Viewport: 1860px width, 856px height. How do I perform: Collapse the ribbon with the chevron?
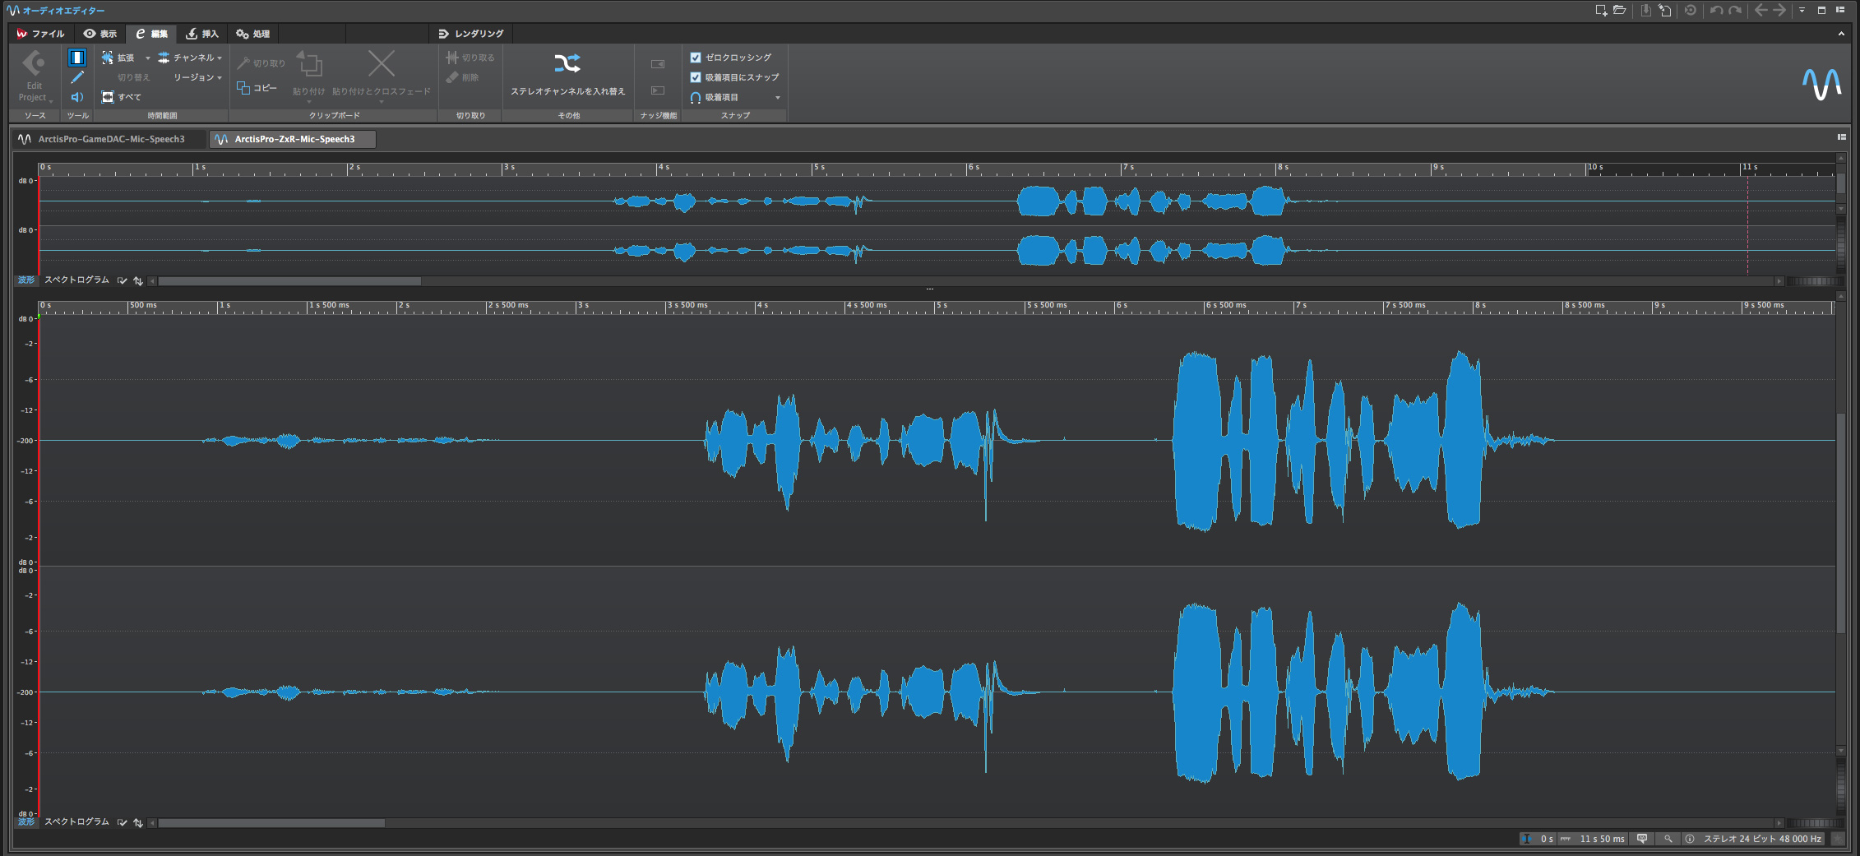[1841, 34]
